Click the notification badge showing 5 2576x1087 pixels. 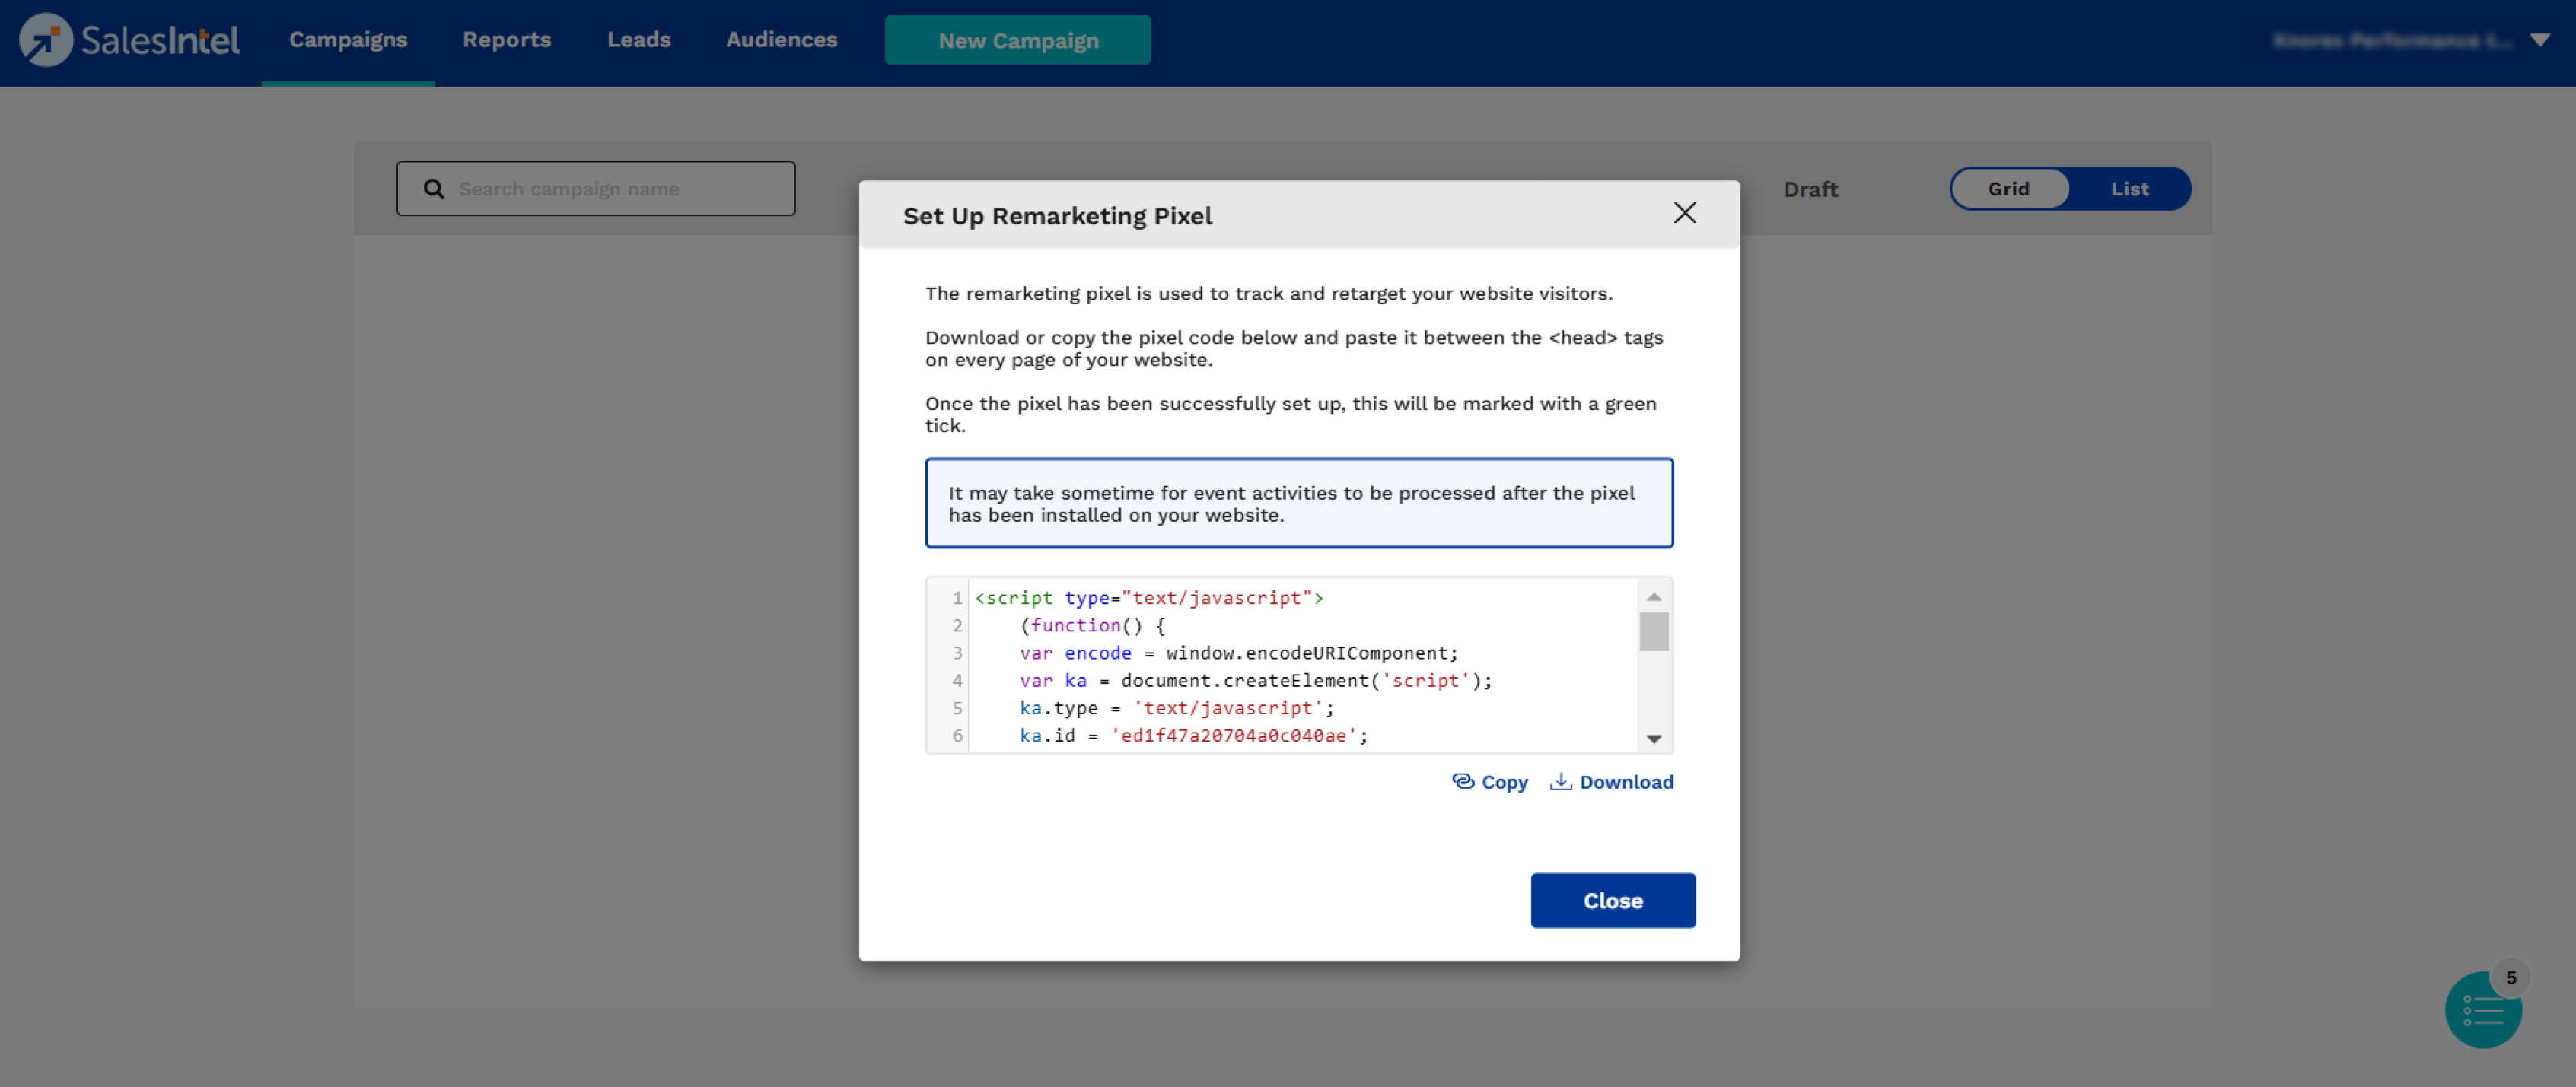[x=2510, y=978]
